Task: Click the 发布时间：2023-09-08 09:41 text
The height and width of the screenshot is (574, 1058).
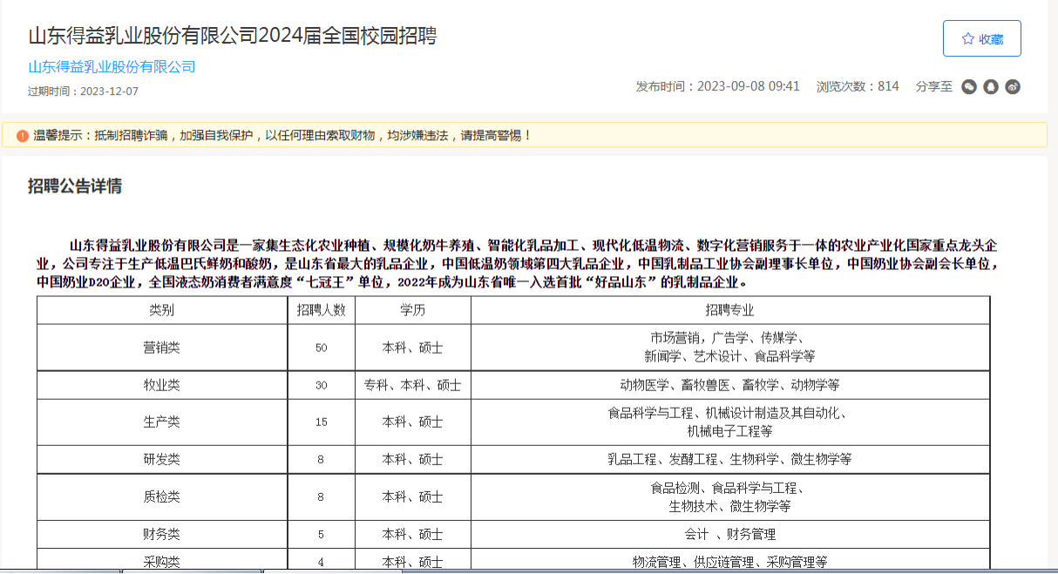Action: 718,86
